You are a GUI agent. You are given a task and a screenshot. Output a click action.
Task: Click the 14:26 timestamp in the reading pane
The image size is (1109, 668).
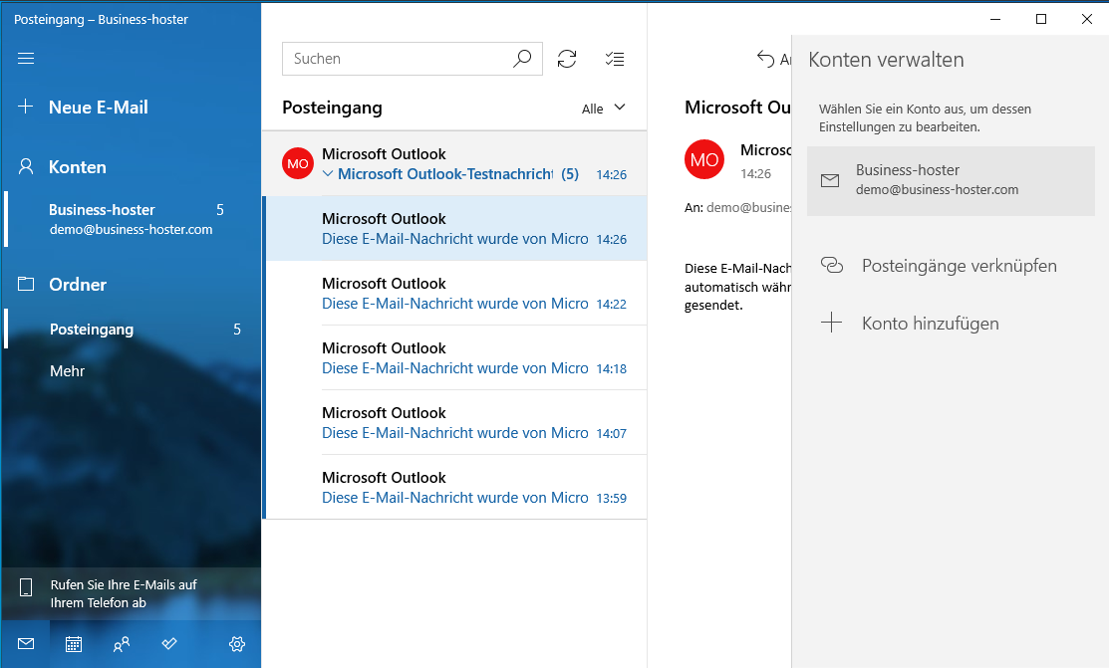click(756, 174)
